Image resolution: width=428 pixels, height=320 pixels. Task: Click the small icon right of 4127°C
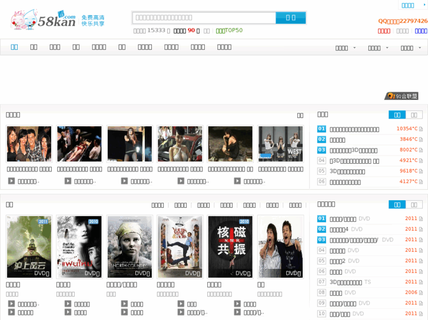[x=420, y=181]
